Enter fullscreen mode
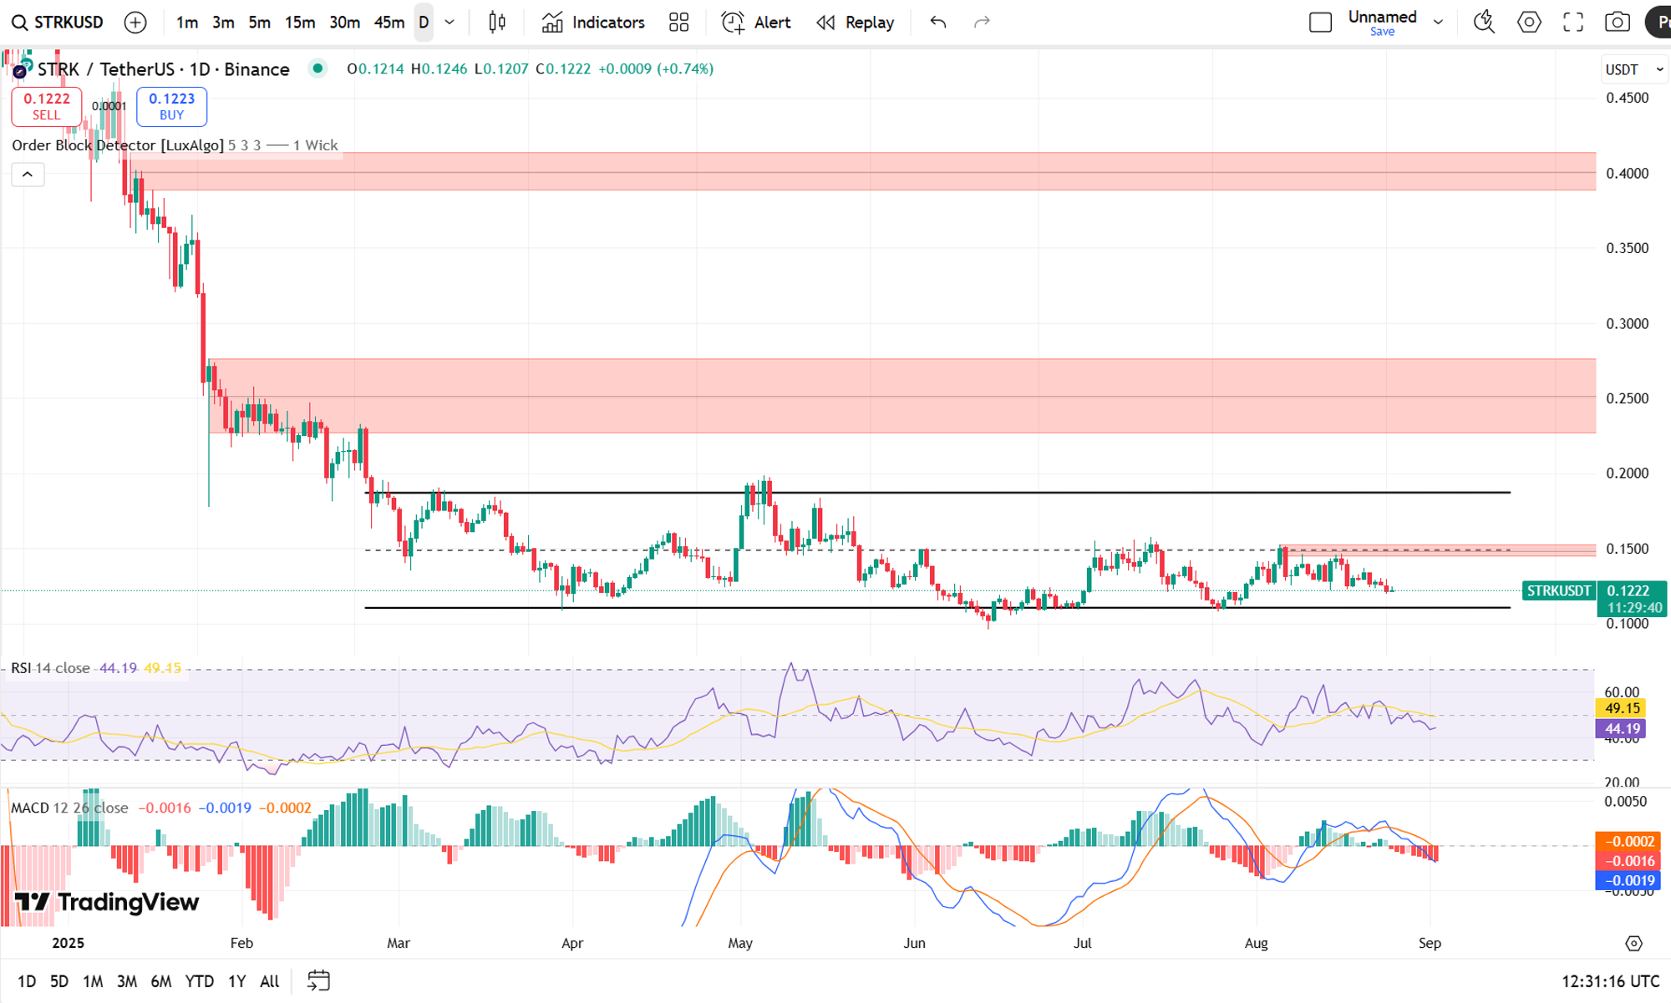 1573,23
